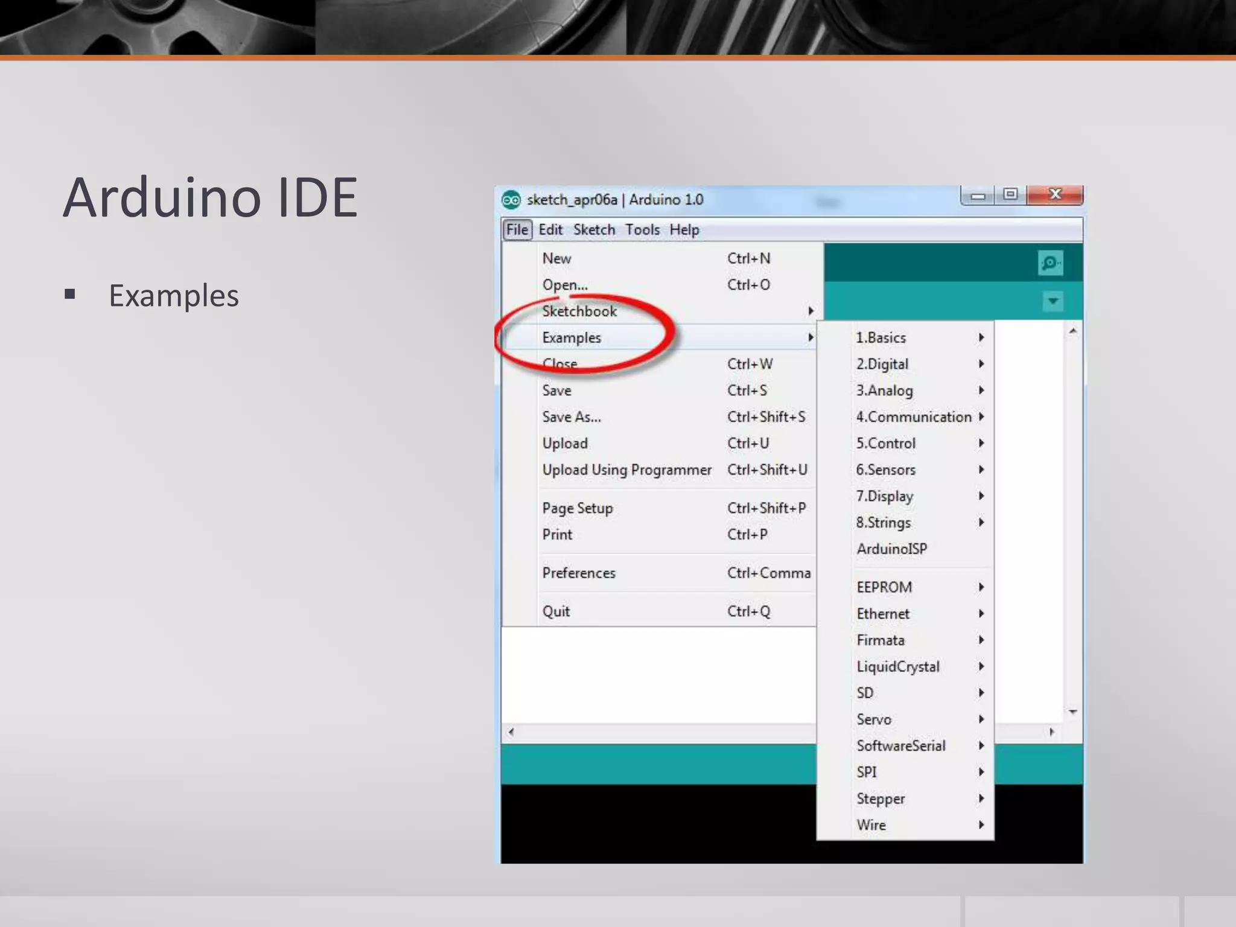Expand the Ethernet library examples
Screen dimensions: 1236x927
(905, 614)
